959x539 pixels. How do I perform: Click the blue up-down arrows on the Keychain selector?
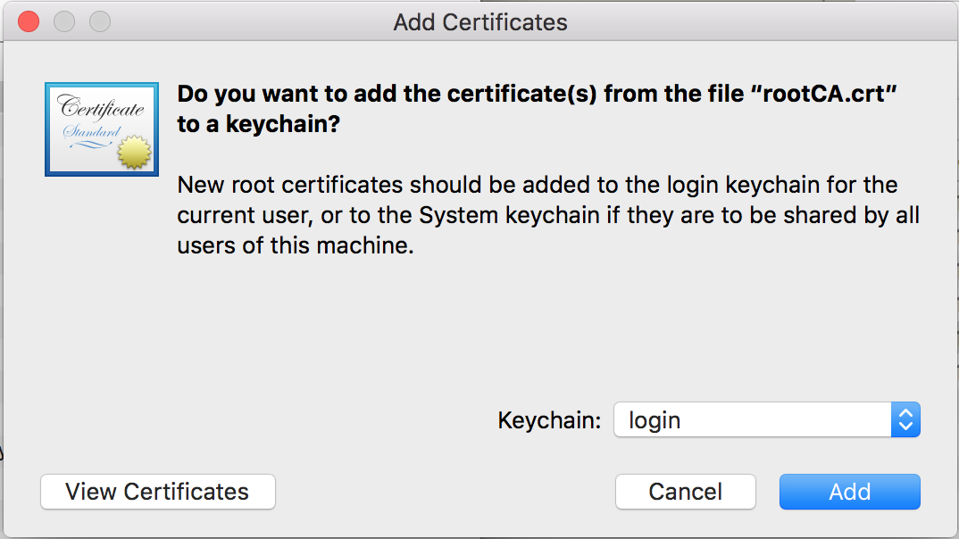905,420
